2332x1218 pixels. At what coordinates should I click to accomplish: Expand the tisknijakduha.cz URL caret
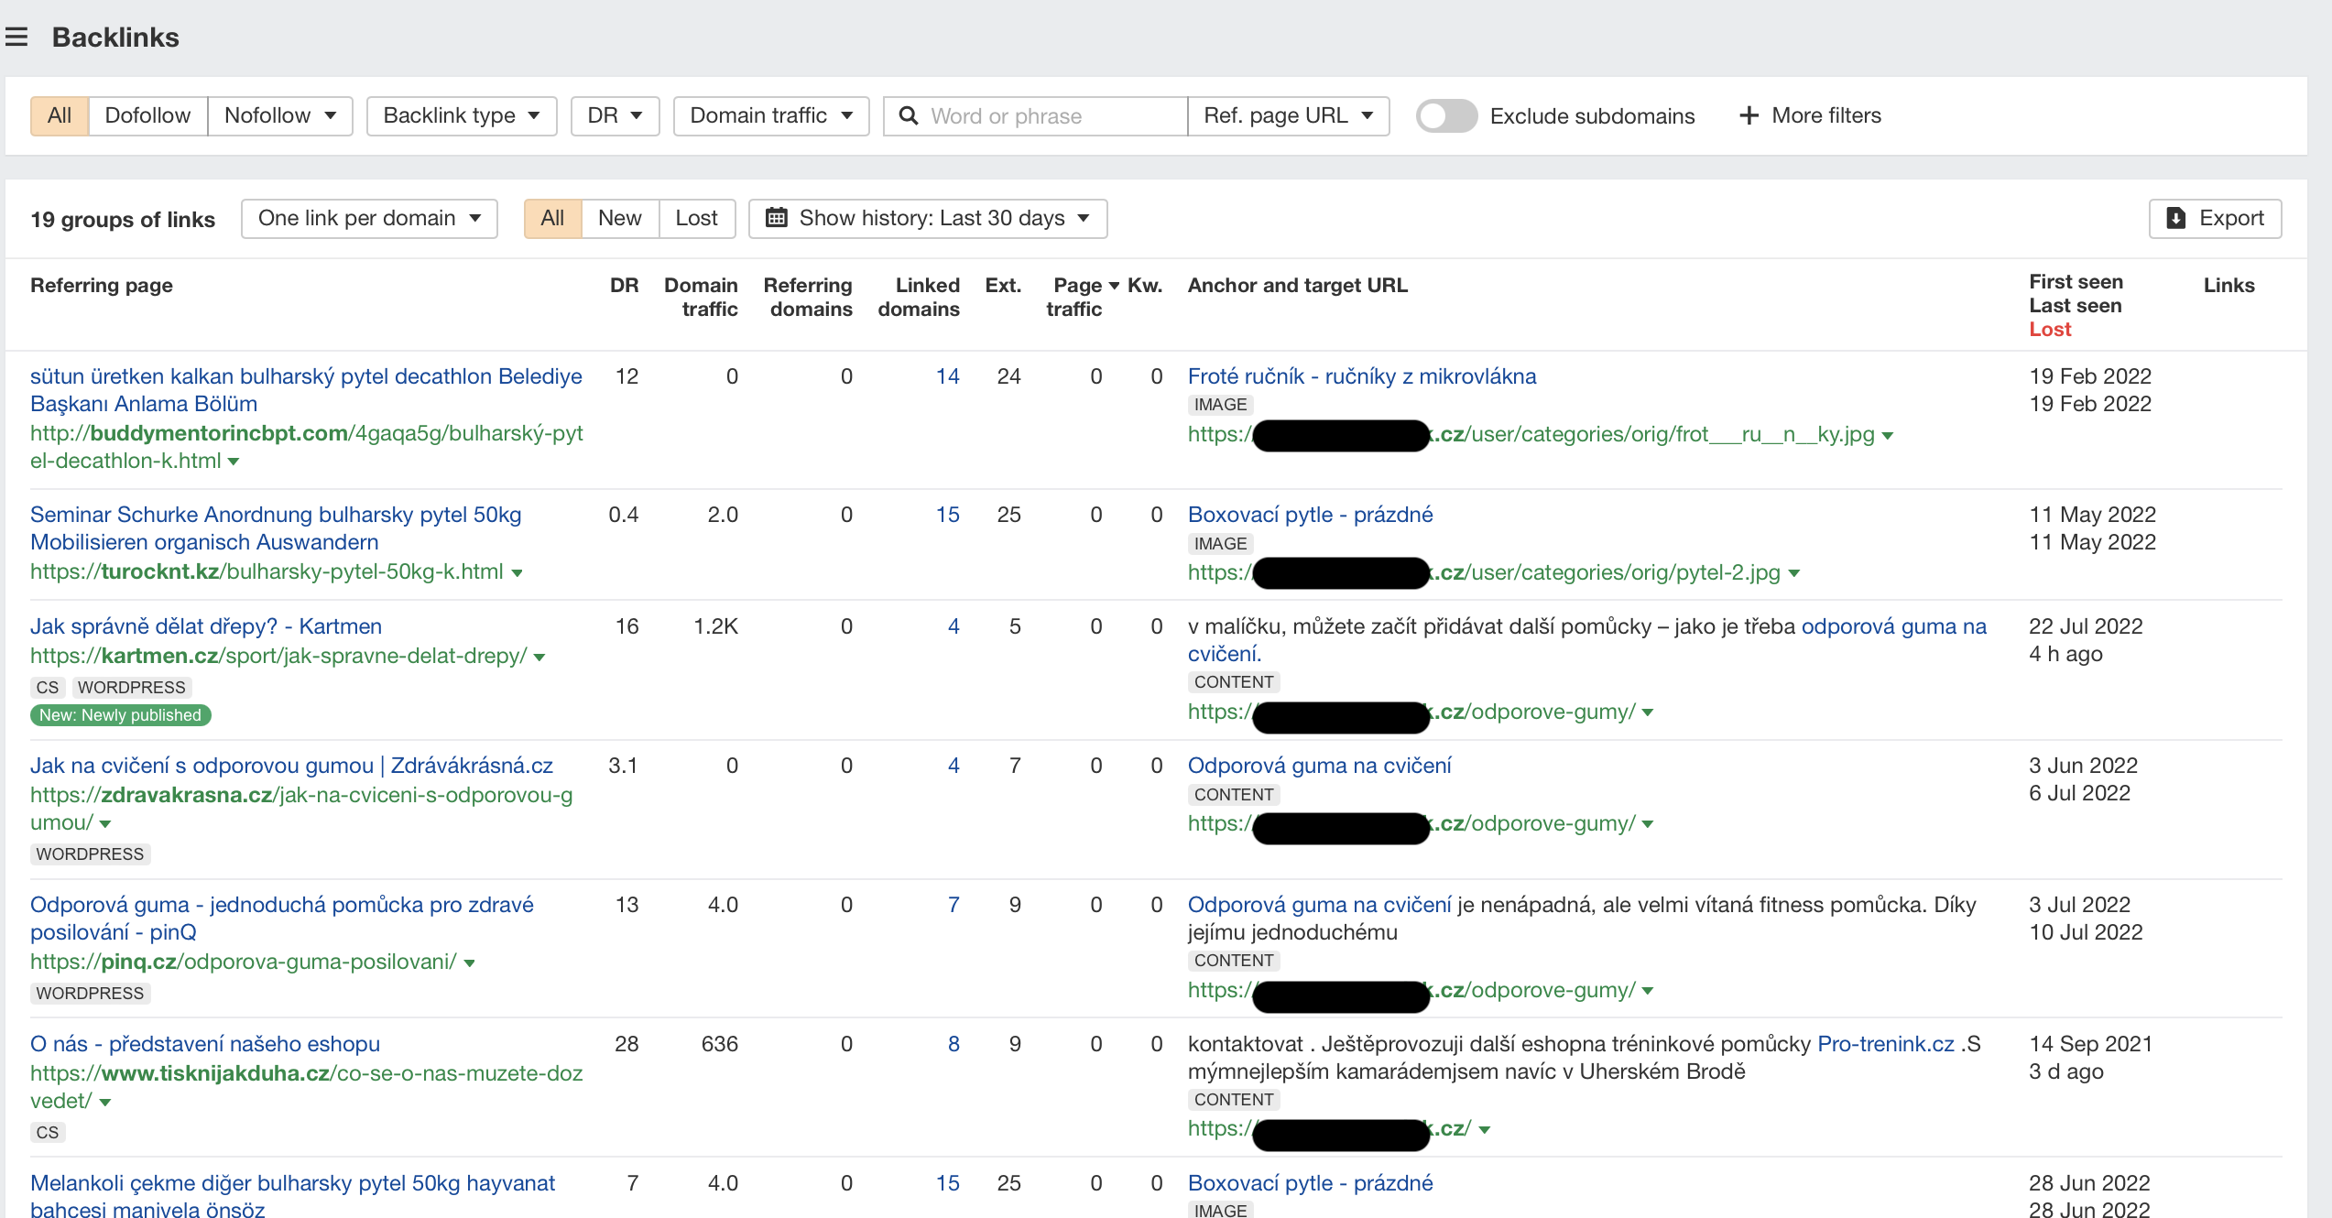(x=105, y=1103)
